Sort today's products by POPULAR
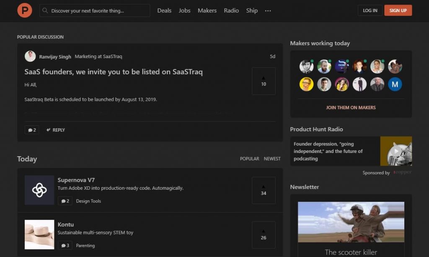 point(249,159)
